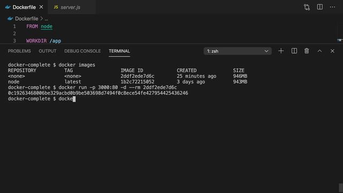Click '25 minutes ago' in terminal output

pyautogui.click(x=197, y=76)
